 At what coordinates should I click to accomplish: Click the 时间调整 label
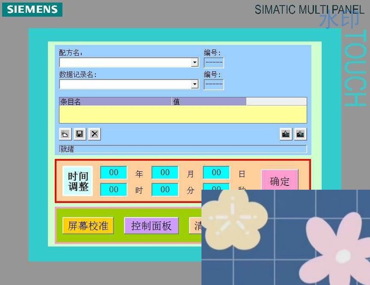tap(78, 181)
